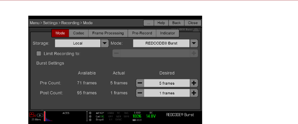
Task: Decrease the Post Count desired frames
Action: (x=140, y=93)
